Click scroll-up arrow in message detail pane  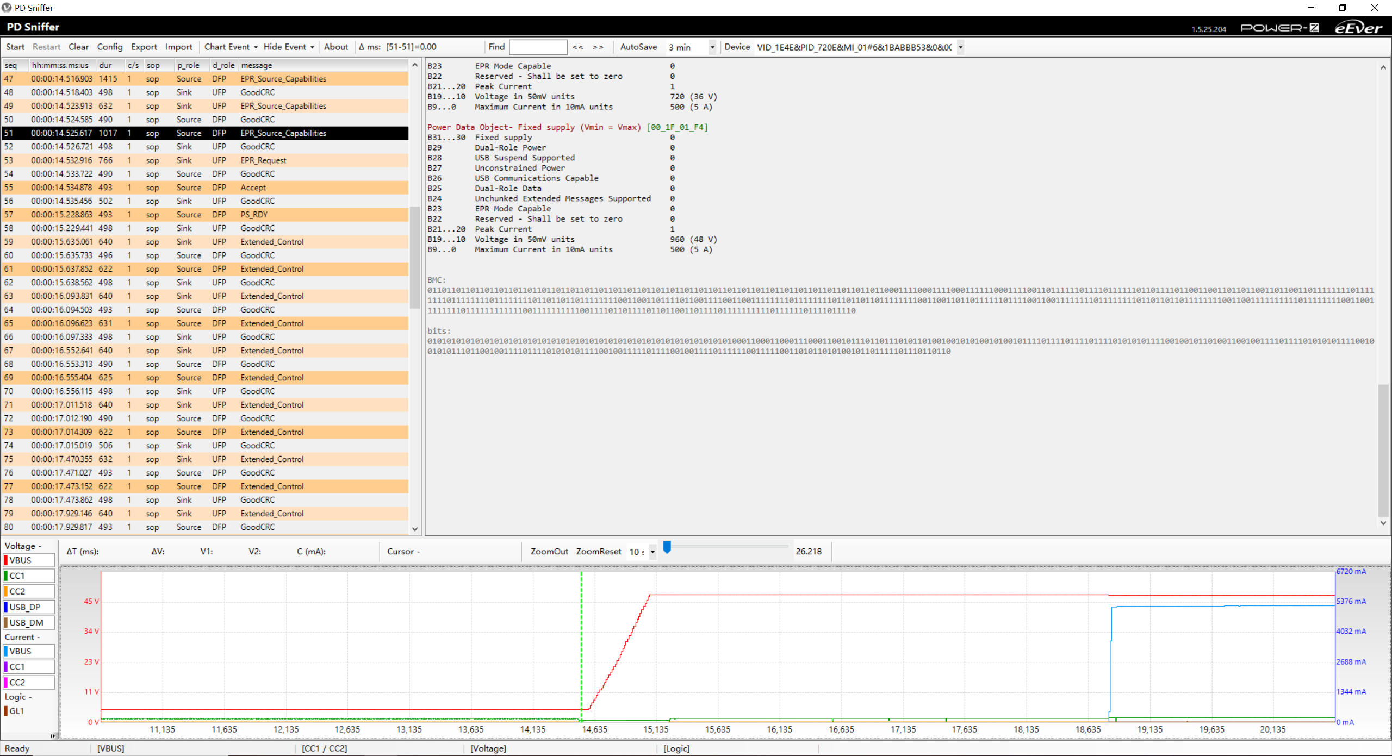pos(1383,67)
